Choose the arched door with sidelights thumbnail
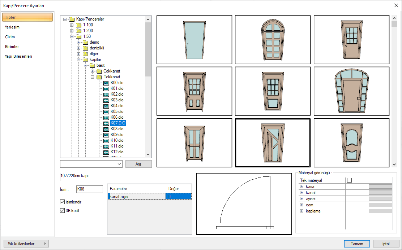The width and height of the screenshot is (402, 250). [351, 91]
